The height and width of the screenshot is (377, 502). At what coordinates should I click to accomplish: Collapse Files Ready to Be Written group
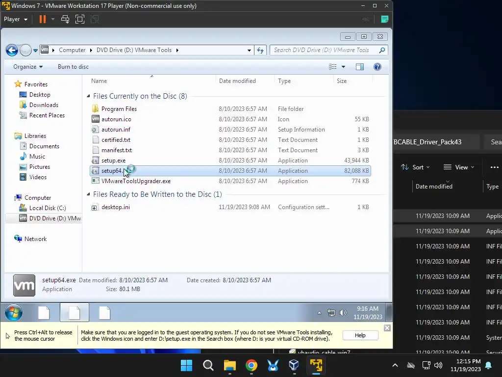(x=88, y=194)
